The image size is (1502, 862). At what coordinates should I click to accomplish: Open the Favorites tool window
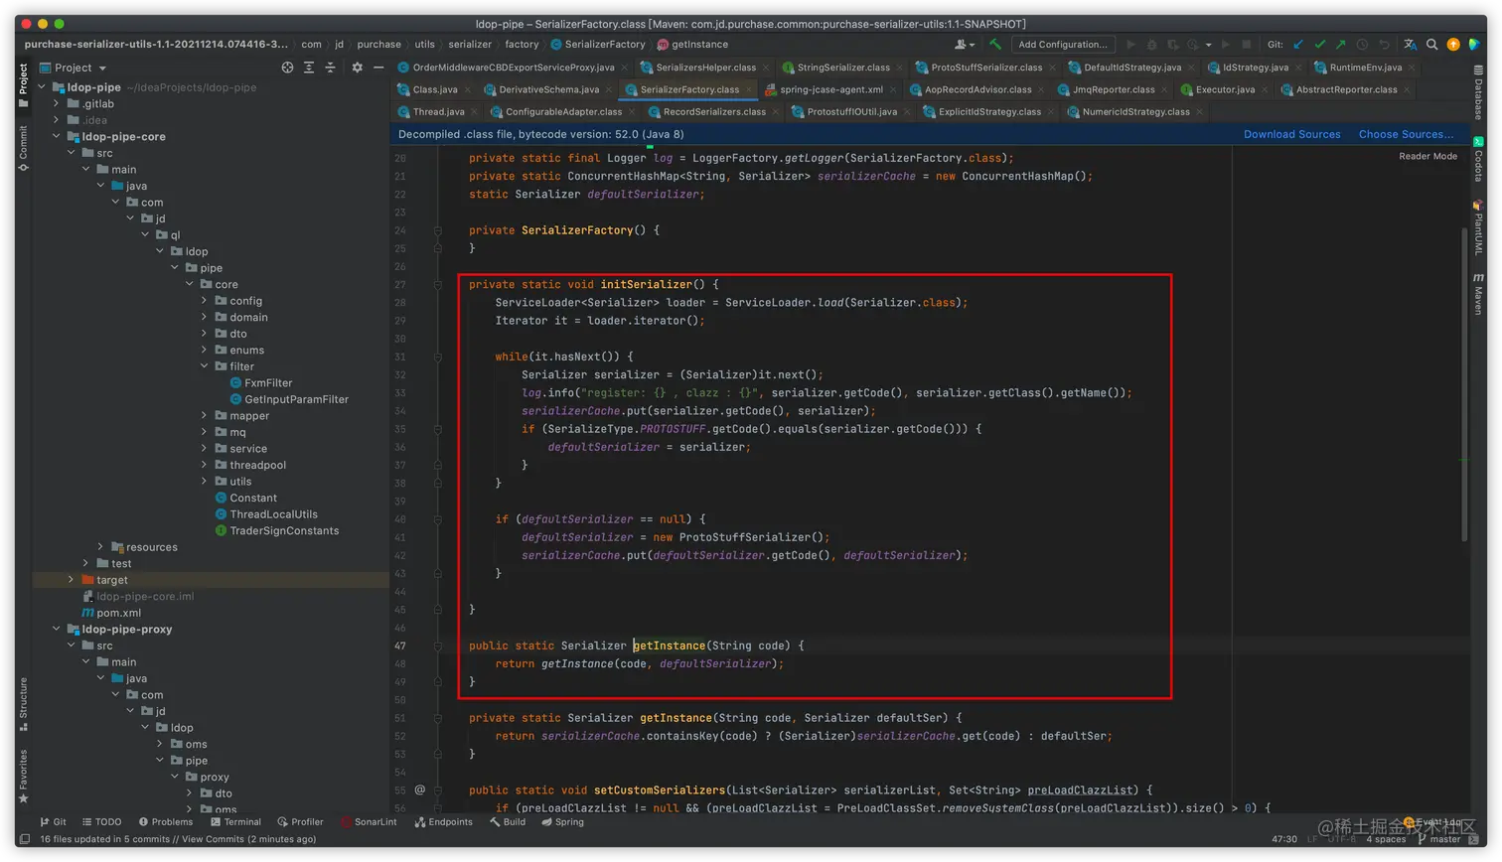coord(23,777)
